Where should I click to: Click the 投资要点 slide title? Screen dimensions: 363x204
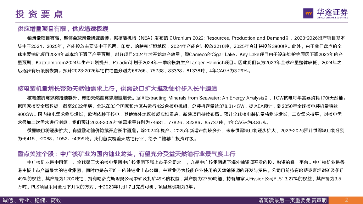(39, 14)
